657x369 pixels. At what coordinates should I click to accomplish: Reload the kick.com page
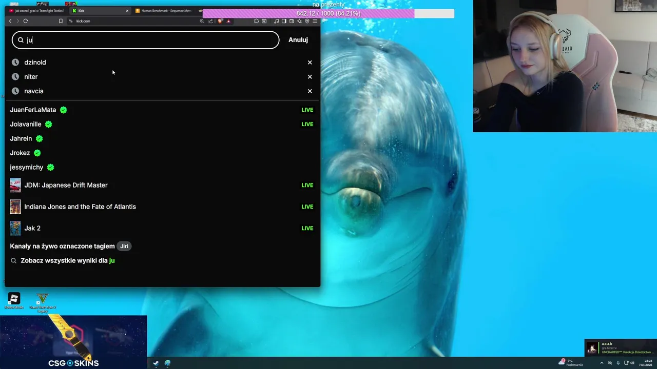[26, 21]
